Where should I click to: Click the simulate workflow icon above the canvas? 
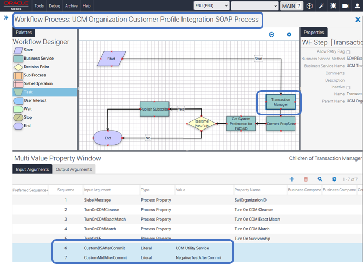point(271,35)
